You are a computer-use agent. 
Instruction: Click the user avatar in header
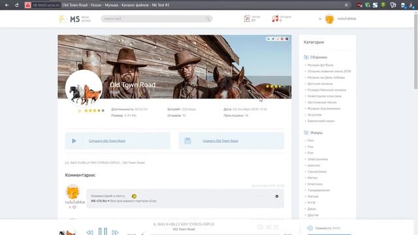[329, 19]
